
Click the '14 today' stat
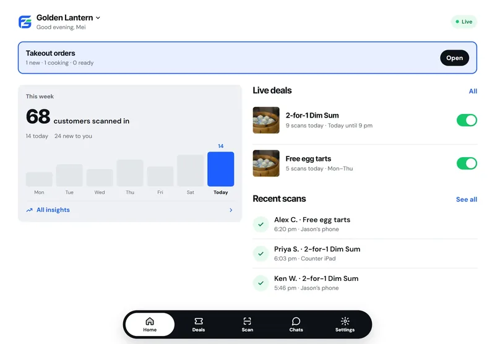[37, 136]
